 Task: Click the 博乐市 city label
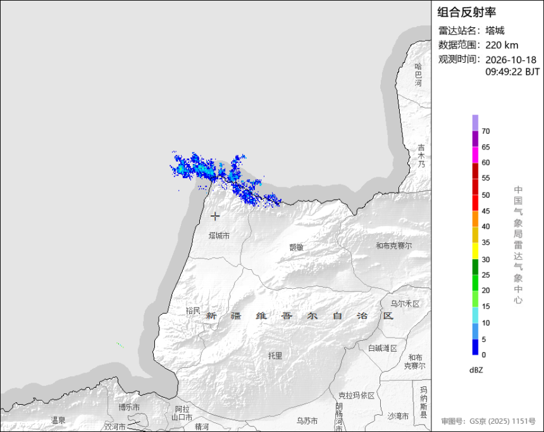tap(129, 407)
